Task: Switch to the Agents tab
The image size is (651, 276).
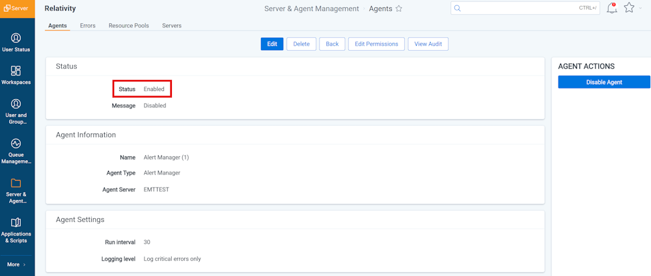Action: pos(57,26)
